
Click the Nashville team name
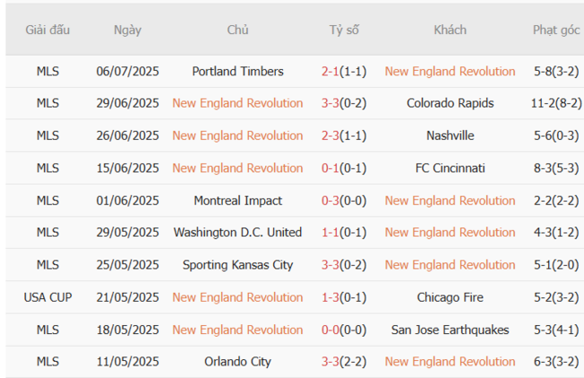[x=450, y=136]
